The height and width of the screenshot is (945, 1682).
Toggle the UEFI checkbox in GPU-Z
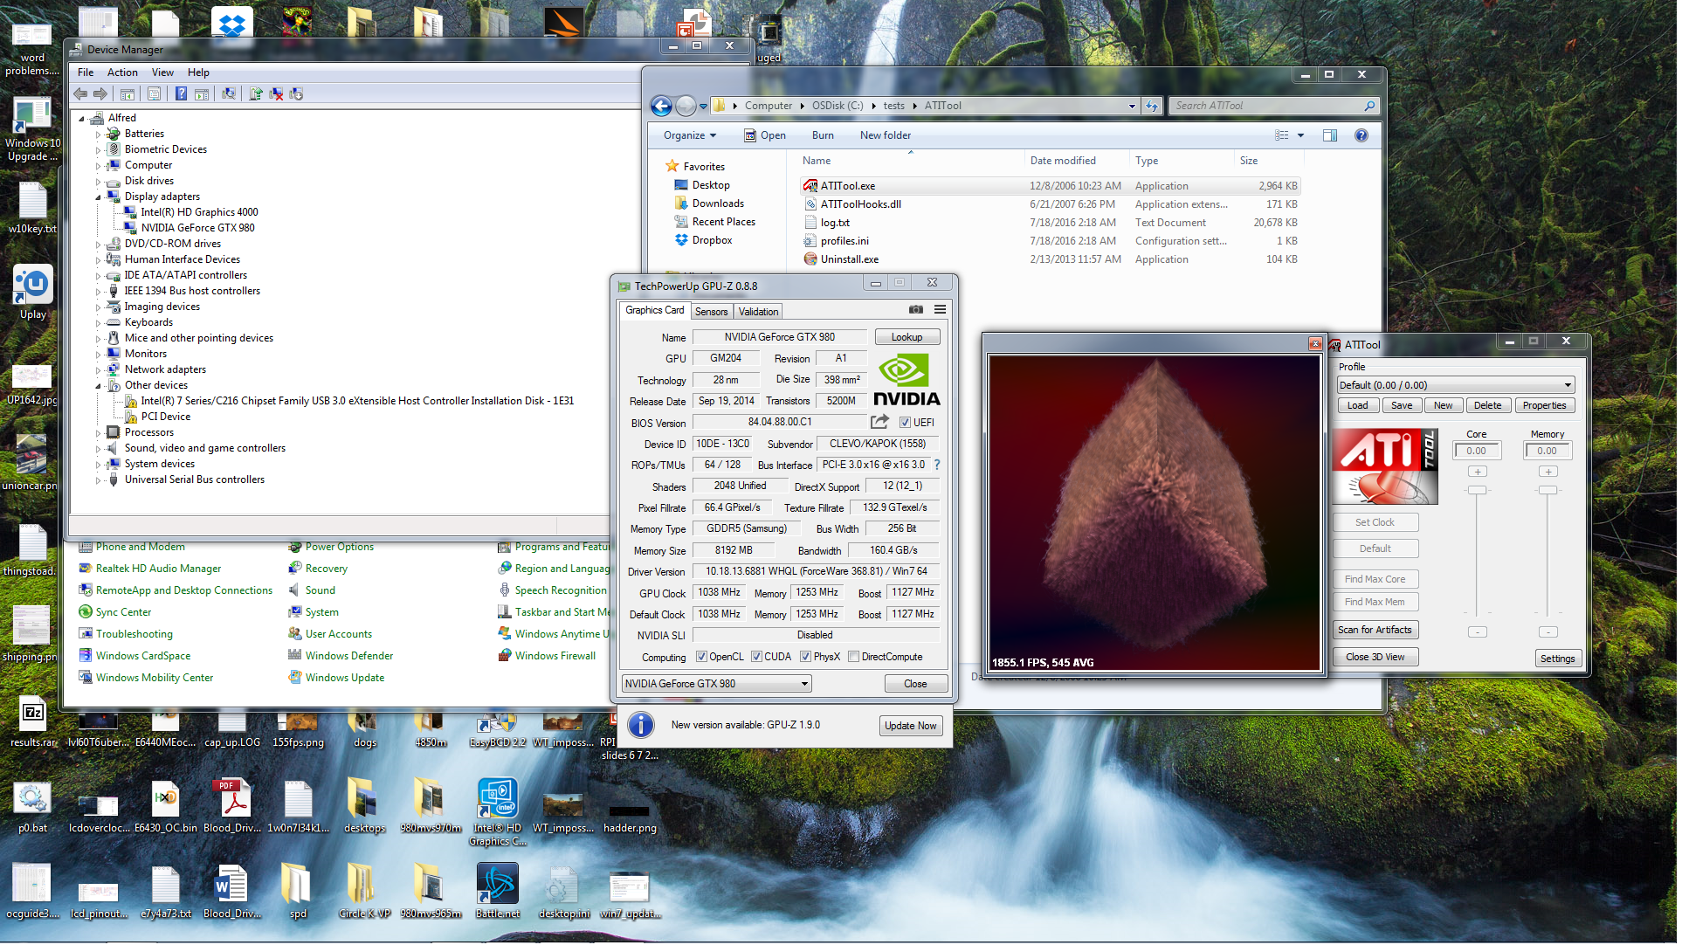coord(907,424)
